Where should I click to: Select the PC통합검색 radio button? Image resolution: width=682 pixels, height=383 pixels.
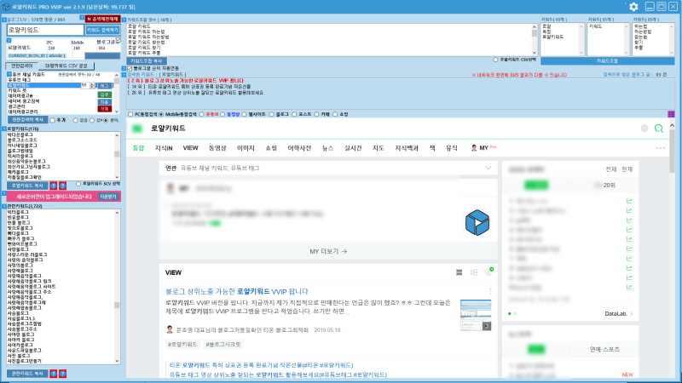(130, 114)
